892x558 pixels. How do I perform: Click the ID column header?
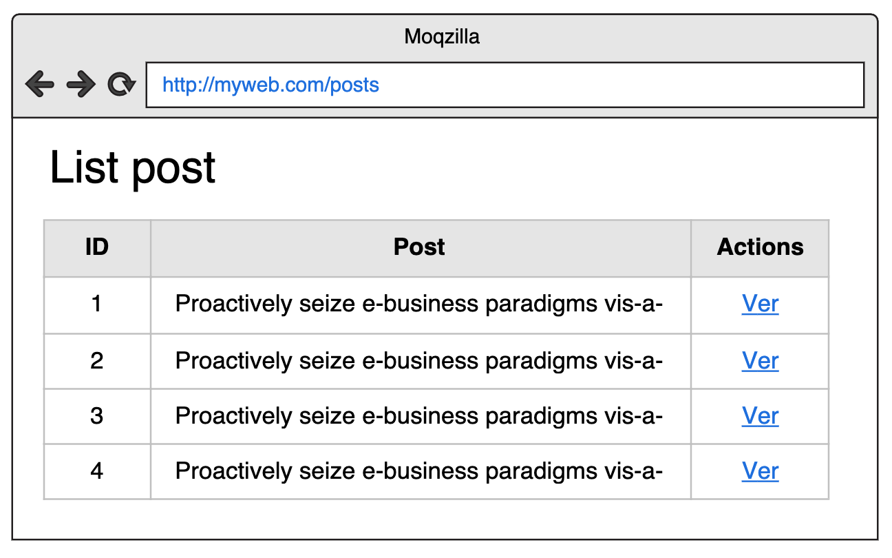(97, 247)
